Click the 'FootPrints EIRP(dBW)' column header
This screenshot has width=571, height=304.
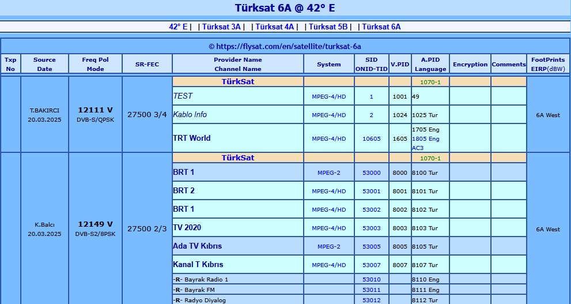[548, 64]
